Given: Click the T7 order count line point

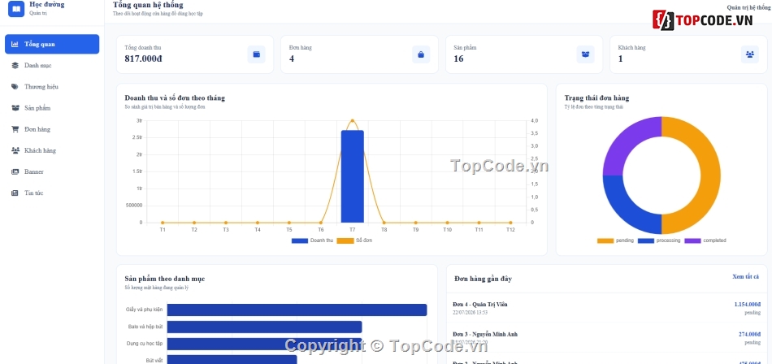Looking at the screenshot, I should [353, 120].
